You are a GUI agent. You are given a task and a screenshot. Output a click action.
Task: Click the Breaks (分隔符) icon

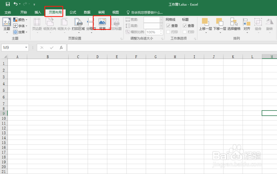tap(90, 22)
